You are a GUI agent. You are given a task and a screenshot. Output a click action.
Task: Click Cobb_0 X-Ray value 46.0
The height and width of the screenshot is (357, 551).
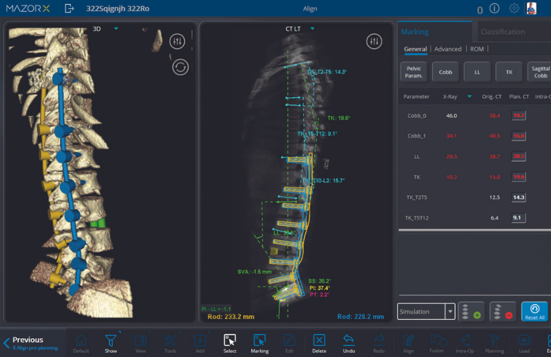(451, 115)
